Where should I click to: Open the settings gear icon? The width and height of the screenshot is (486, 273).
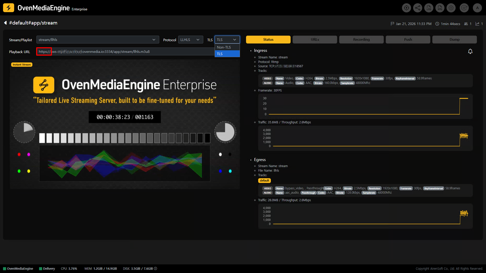point(451,8)
